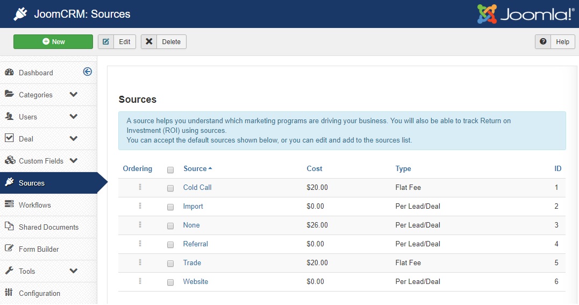This screenshot has height=305, width=579.
Task: Expand the Users submenu chevron
Action: (74, 116)
